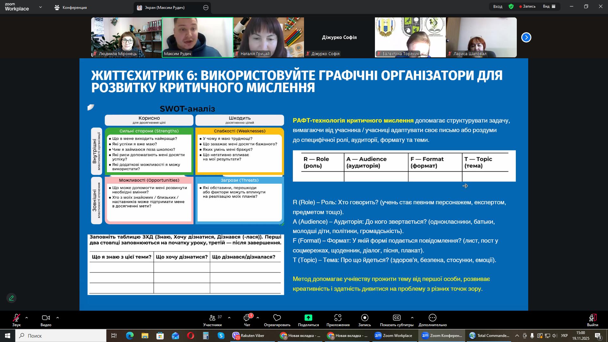Open the Отреагировать reactions menu
Screen dimensions: 608x342
[x=277, y=318]
